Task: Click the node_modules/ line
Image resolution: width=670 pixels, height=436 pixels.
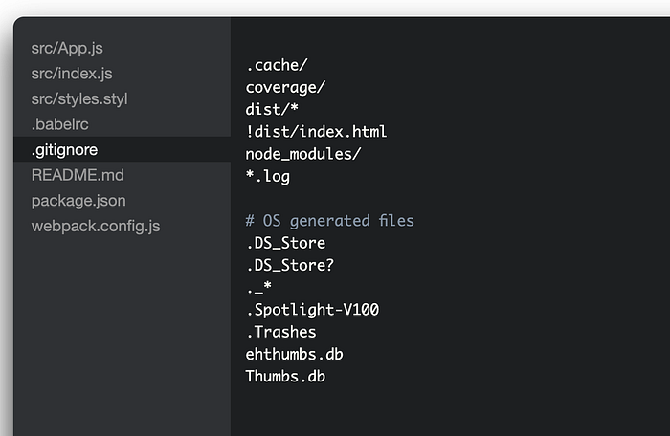Action: click(303, 154)
